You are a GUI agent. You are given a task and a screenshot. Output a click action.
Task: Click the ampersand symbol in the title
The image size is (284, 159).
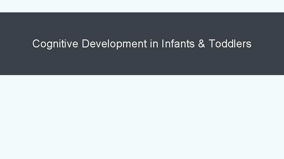(x=201, y=44)
